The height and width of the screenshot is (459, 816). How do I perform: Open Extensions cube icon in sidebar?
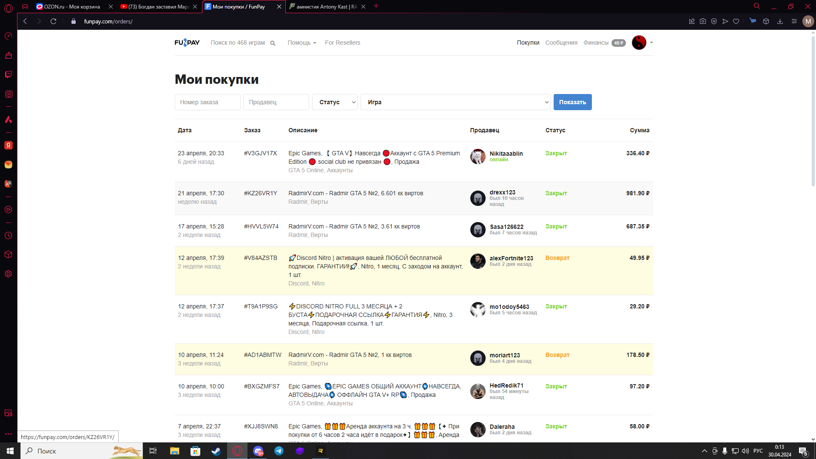[x=9, y=254]
